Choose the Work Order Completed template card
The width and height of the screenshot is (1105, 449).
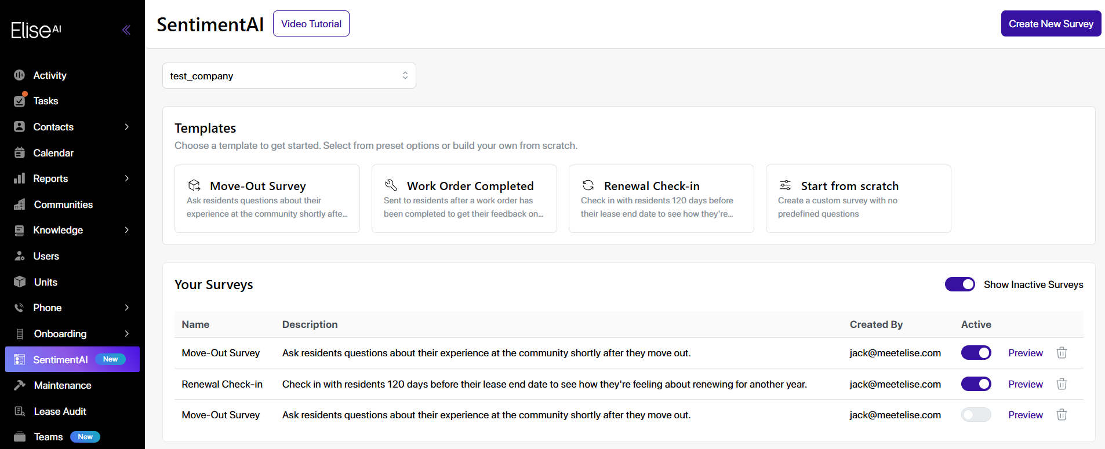point(464,199)
